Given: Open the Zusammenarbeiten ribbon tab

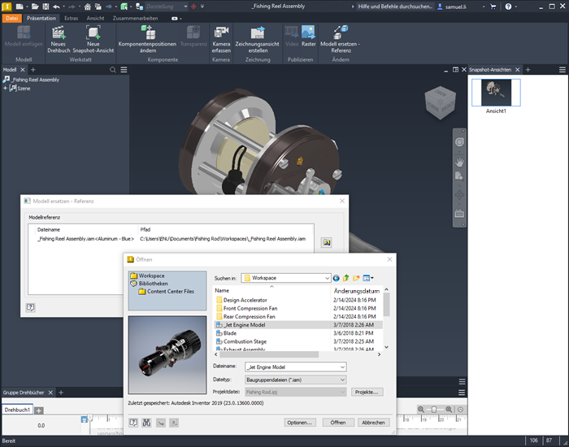Looking at the screenshot, I should click(136, 17).
